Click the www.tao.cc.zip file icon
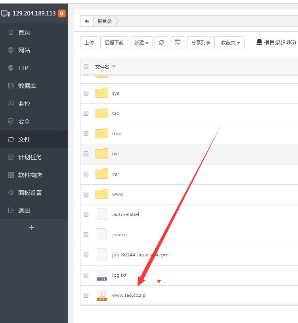 point(102,295)
